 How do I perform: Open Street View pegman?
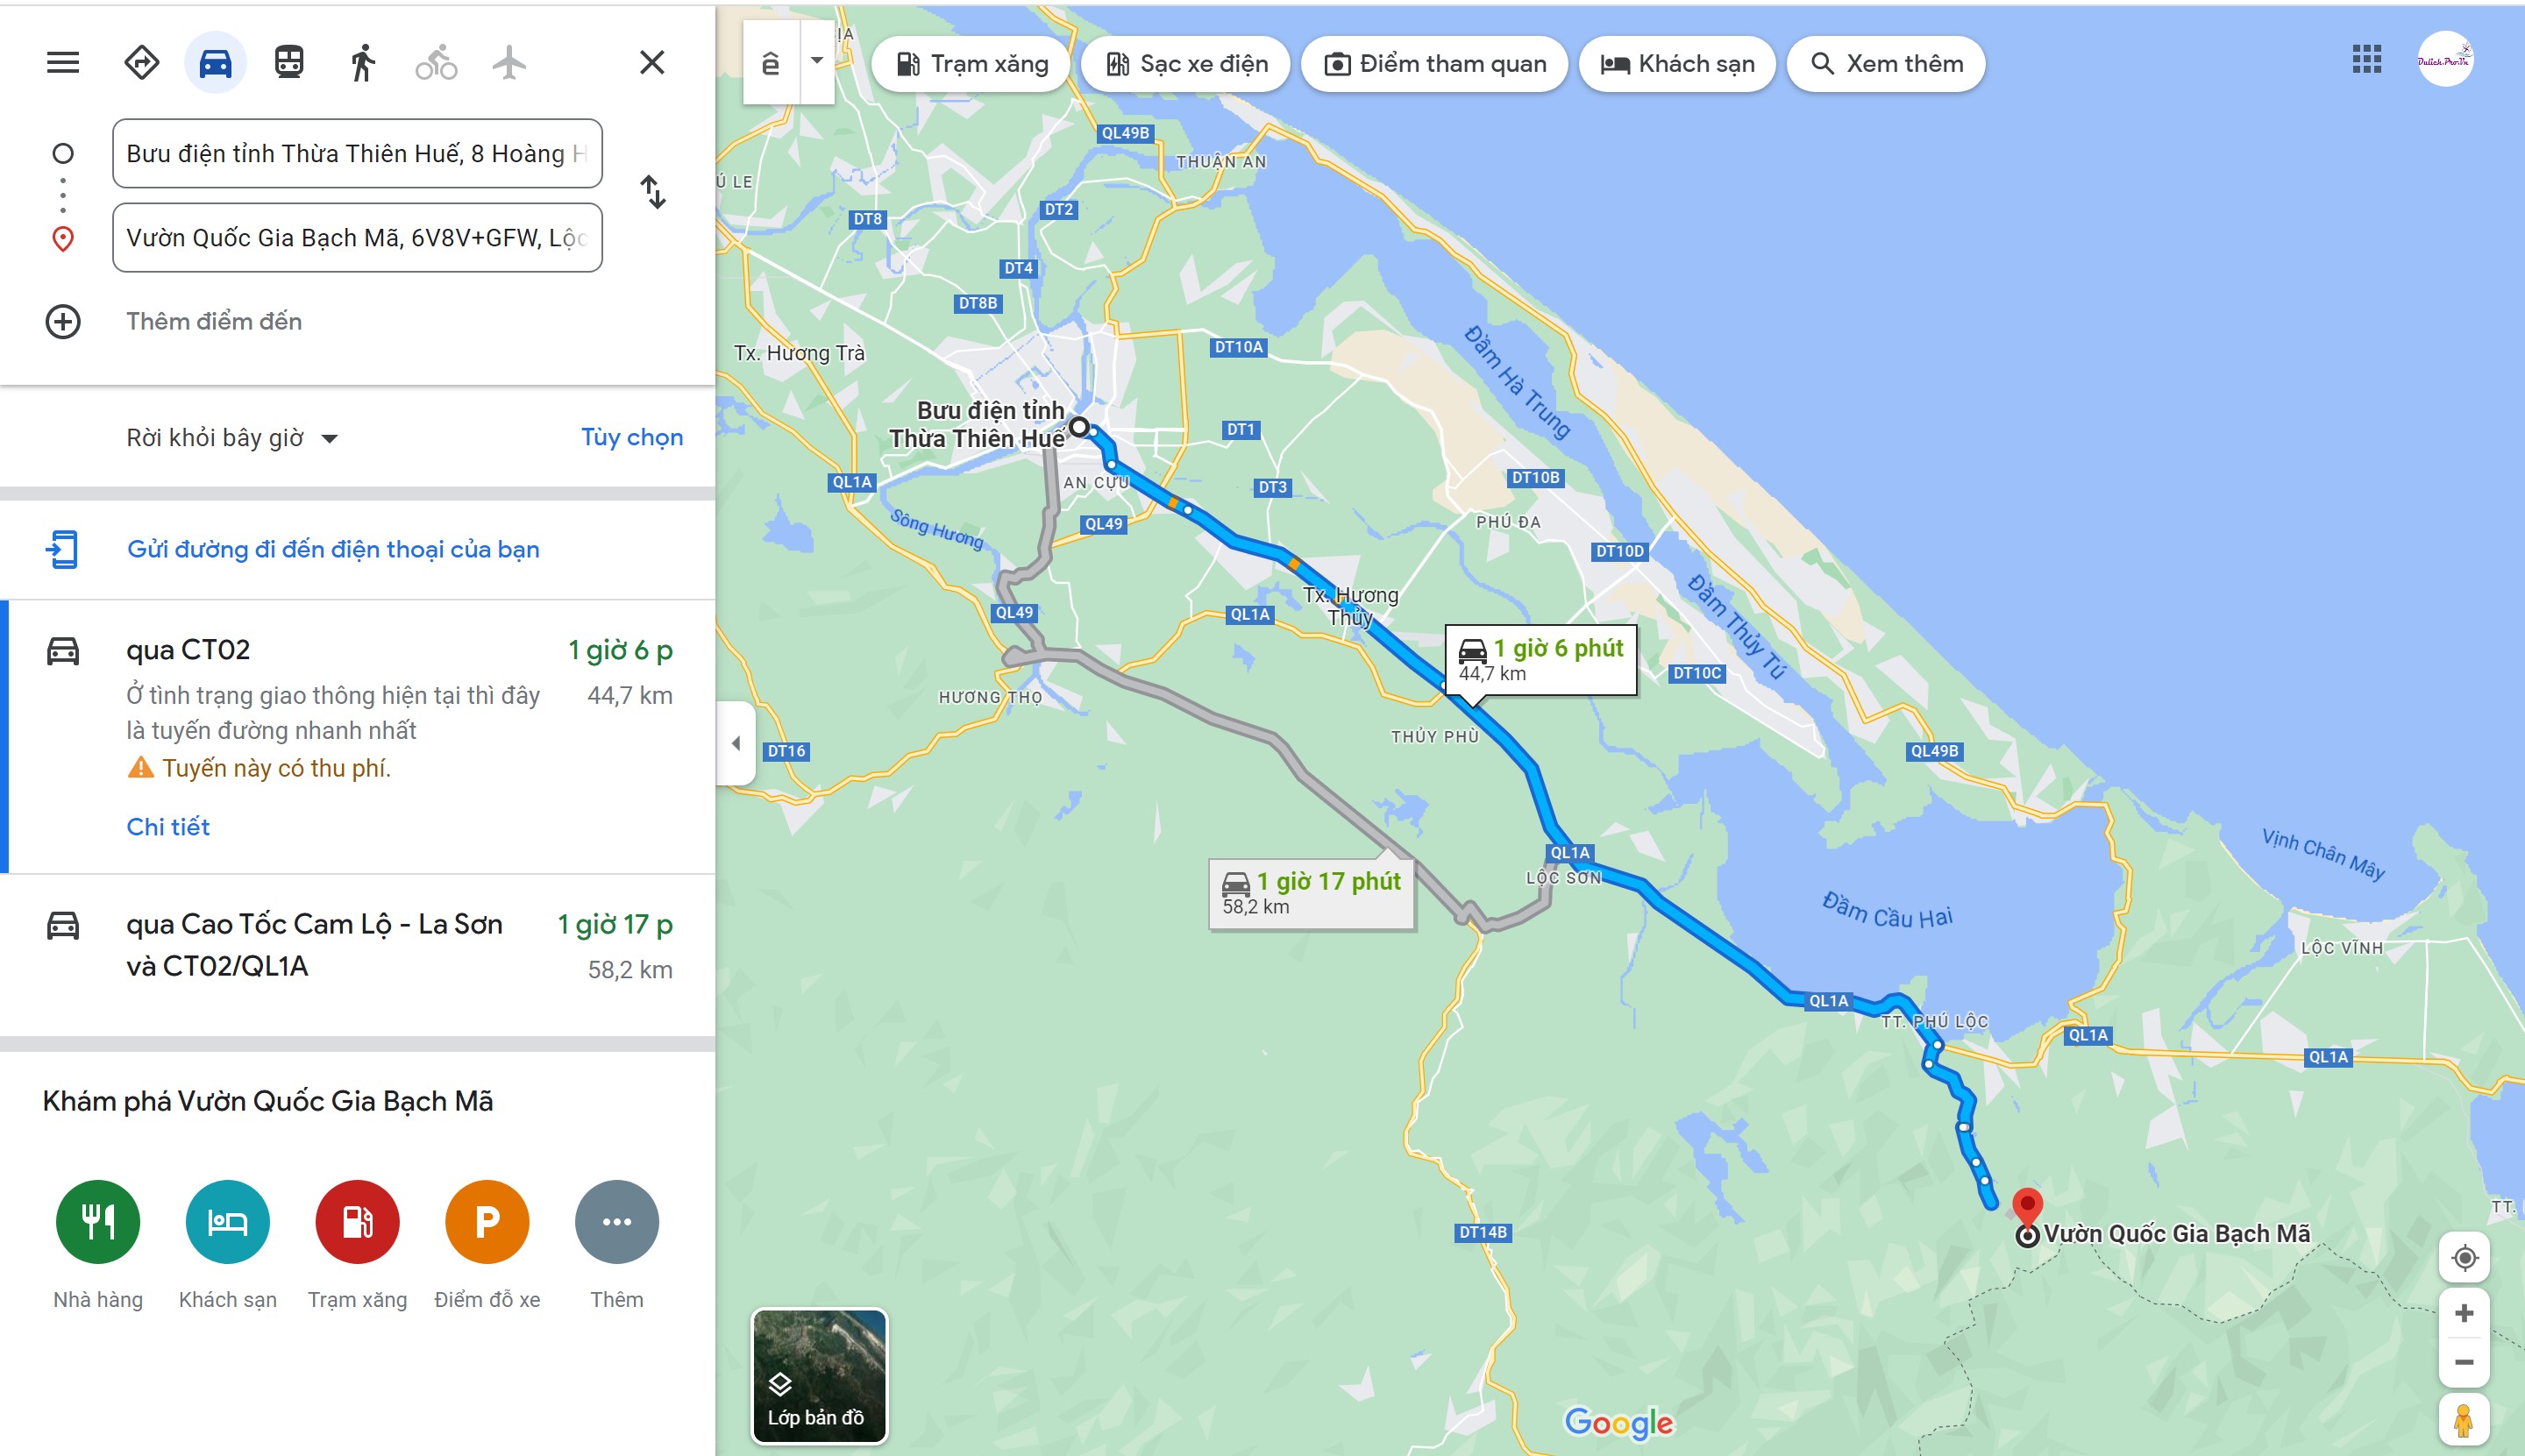[2464, 1420]
